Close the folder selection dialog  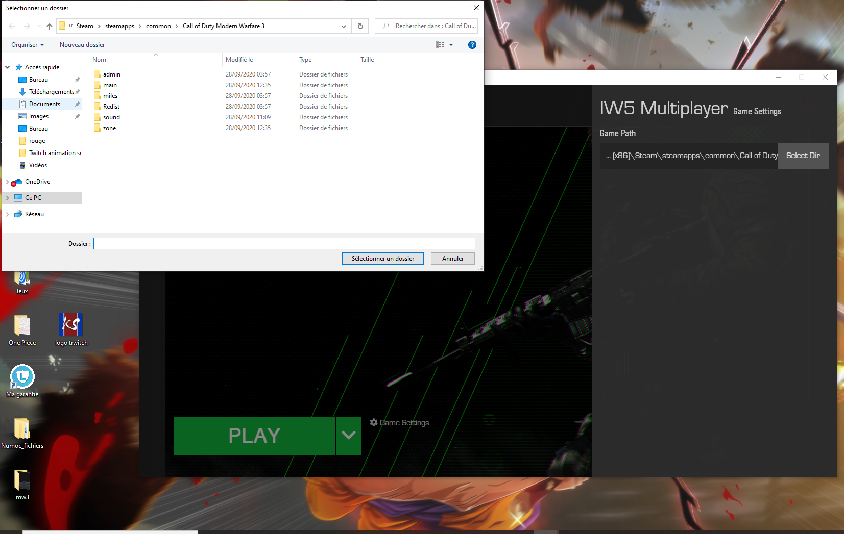pos(476,8)
